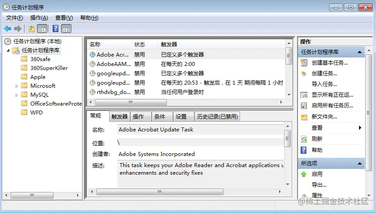Click 显示所有正在运... action
Viewport: 376px width, 213px height.
[x=332, y=95]
